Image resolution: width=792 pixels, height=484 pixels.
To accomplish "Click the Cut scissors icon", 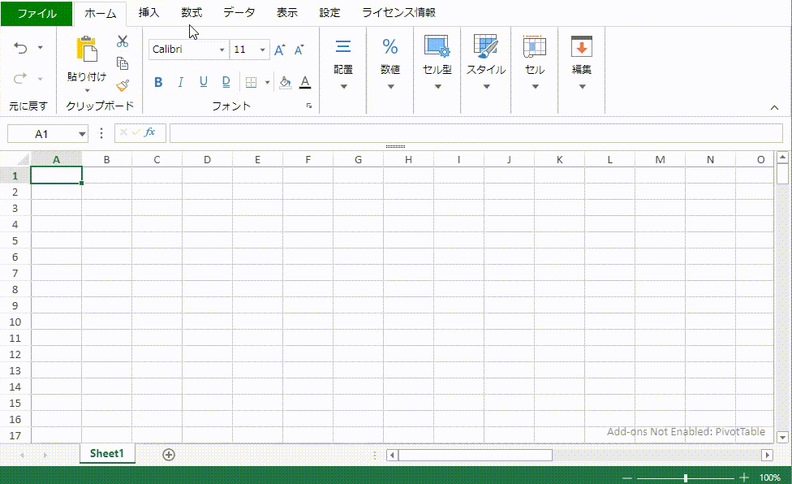I will 123,41.
